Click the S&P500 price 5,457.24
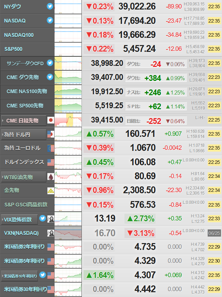This screenshot has height=297, width=222. (139, 49)
